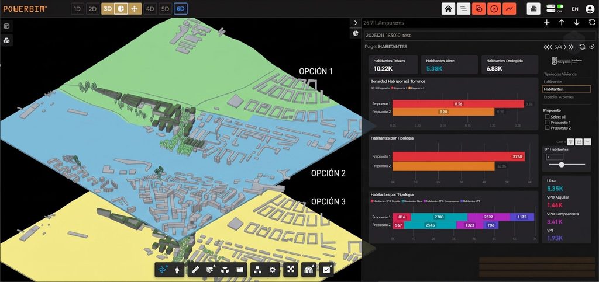Screen dimensions: 599x282
Task: Check the Propuesto 1 checkbox
Action: pyautogui.click(x=548, y=123)
